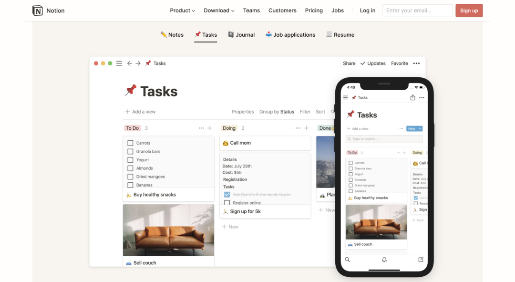Click the banana icon on Buy healthy snacks
Screen dimensions: 515x282
point(129,195)
